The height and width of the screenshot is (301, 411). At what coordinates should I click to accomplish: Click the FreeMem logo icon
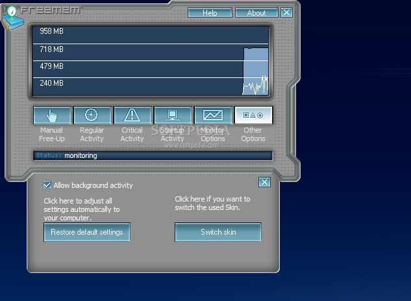(12, 18)
